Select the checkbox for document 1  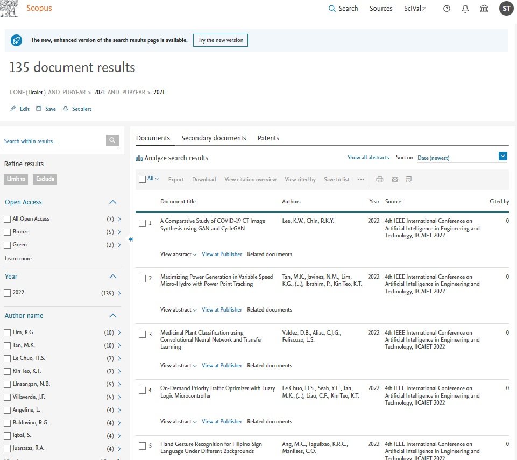pos(142,223)
